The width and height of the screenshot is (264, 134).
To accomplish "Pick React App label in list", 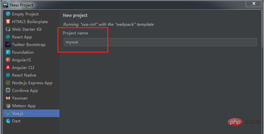I will pyautogui.click(x=22, y=37).
